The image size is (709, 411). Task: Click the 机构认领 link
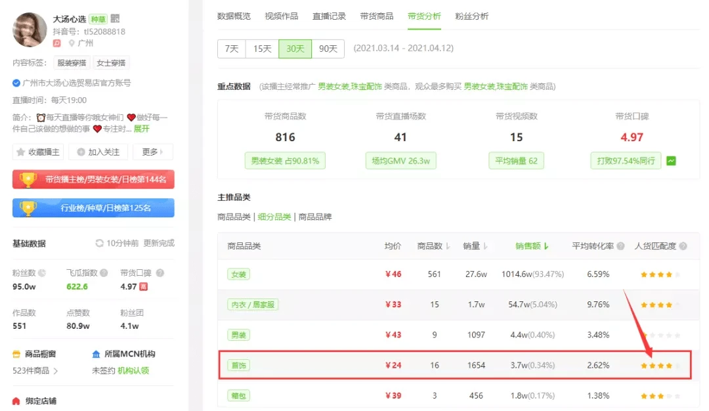(x=133, y=370)
